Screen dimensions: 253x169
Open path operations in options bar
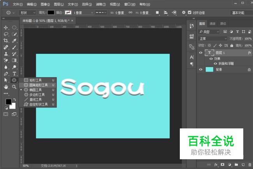[x=157, y=12]
